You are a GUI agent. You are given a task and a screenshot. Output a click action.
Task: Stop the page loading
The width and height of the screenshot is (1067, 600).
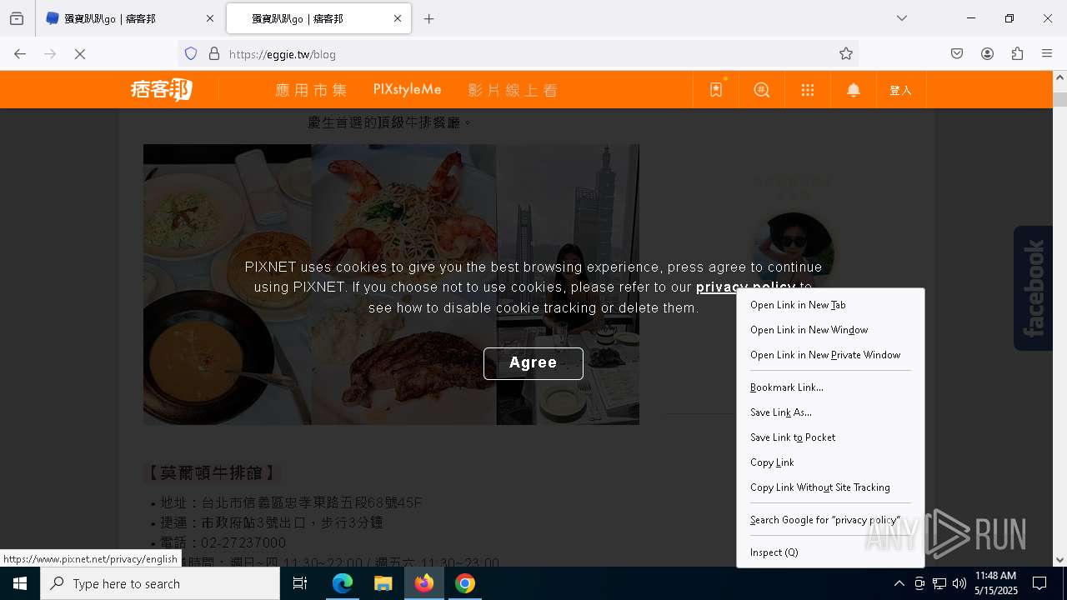[80, 53]
